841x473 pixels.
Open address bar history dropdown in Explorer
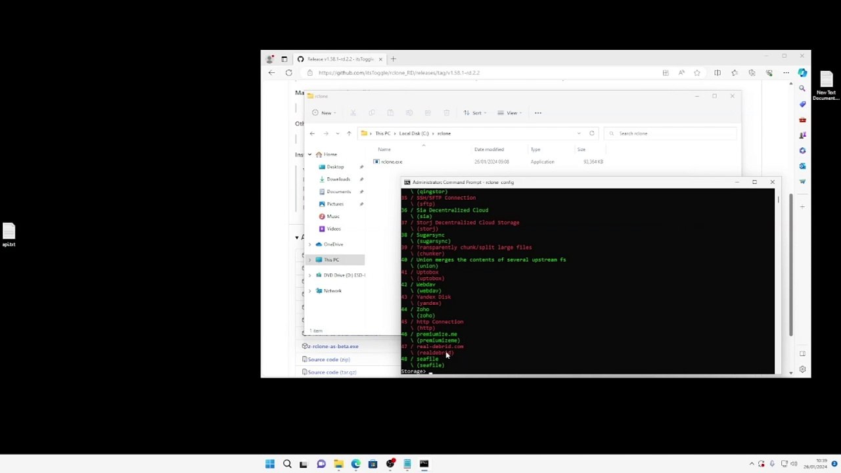pyautogui.click(x=579, y=133)
